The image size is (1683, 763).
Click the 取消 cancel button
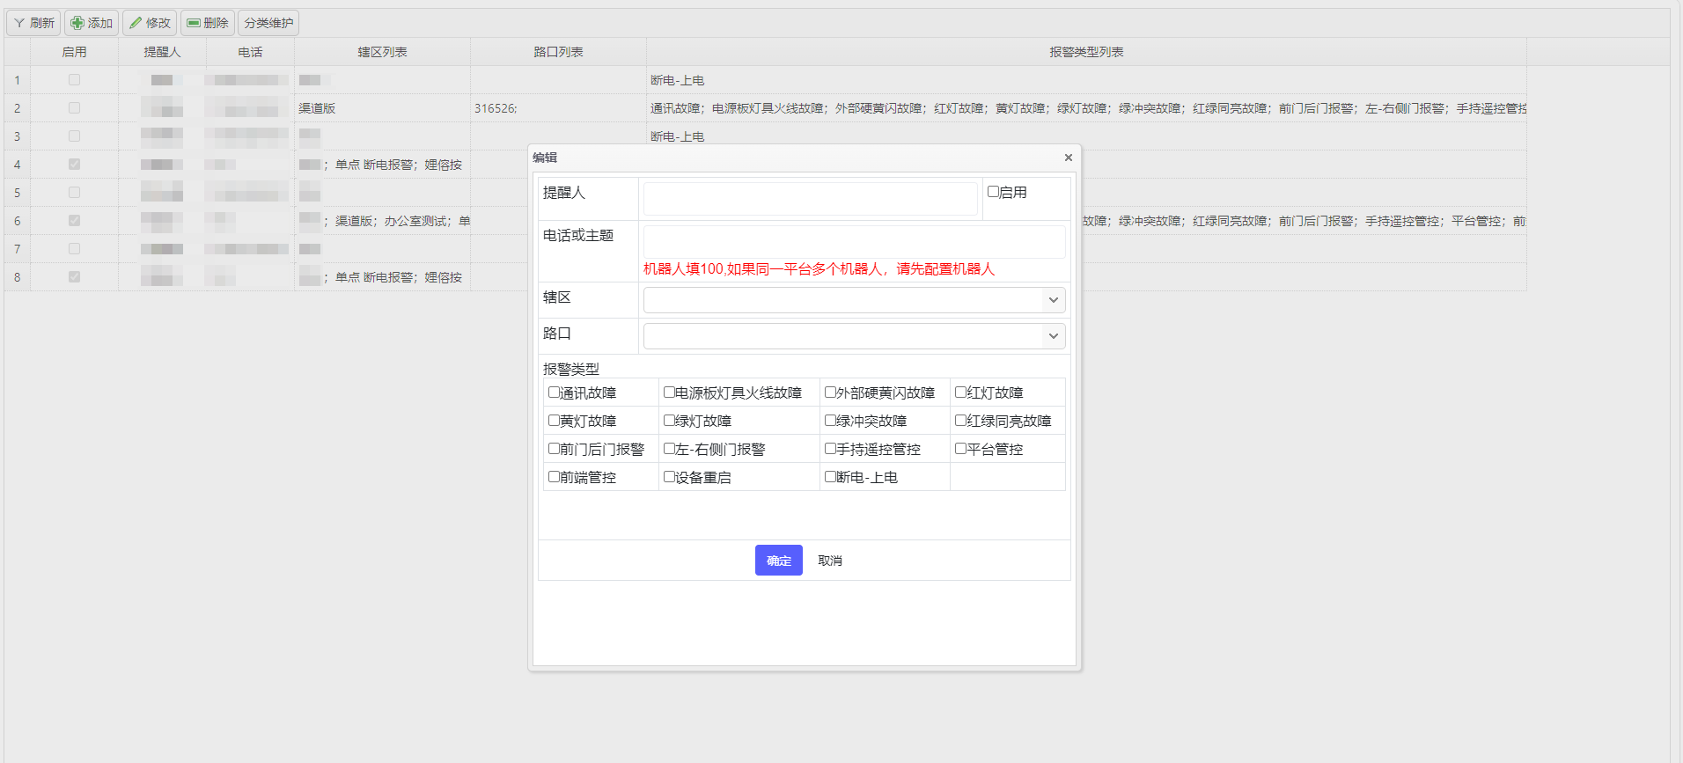[x=829, y=561]
